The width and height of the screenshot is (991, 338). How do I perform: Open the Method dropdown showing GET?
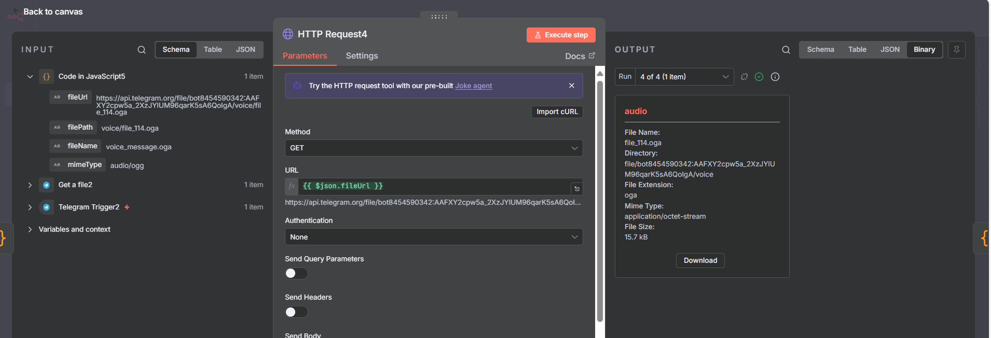(x=433, y=148)
